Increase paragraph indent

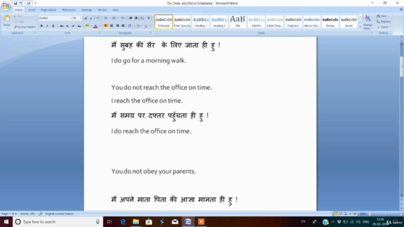point(136,18)
